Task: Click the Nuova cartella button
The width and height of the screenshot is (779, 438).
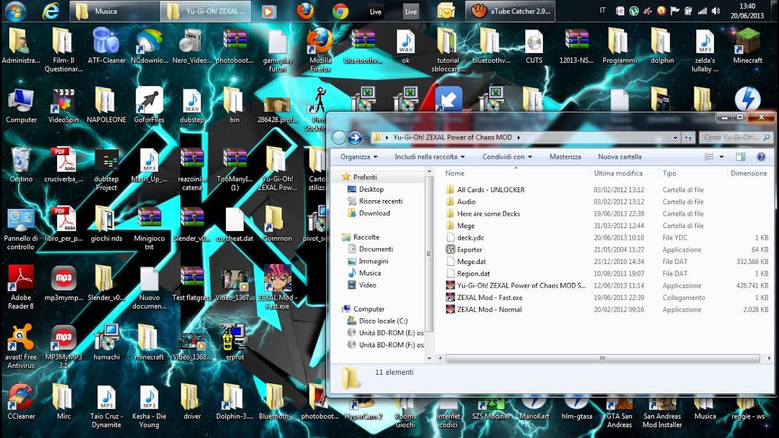Action: tap(620, 157)
